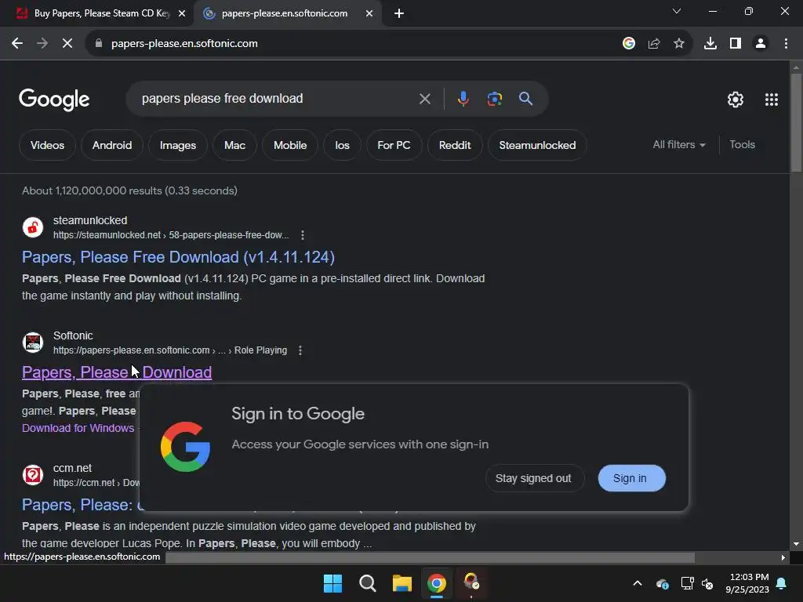The width and height of the screenshot is (803, 602).
Task: Toggle the Chrome side panel
Action: tap(736, 44)
